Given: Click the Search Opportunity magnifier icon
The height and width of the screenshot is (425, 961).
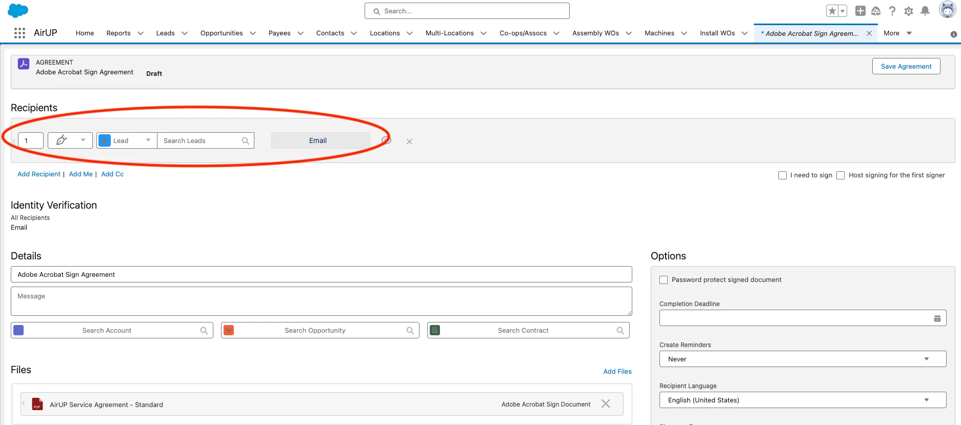Looking at the screenshot, I should click(x=410, y=331).
